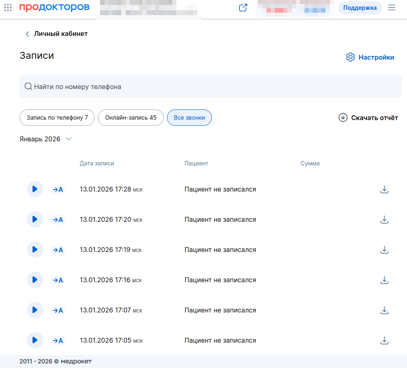Click the 'Поддержка' support button
Viewport: 407px width, 368px height.
pyautogui.click(x=360, y=8)
